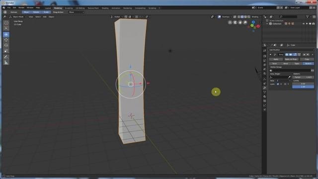Select the Taper deform mode
The image size is (318, 179).
[297, 64]
